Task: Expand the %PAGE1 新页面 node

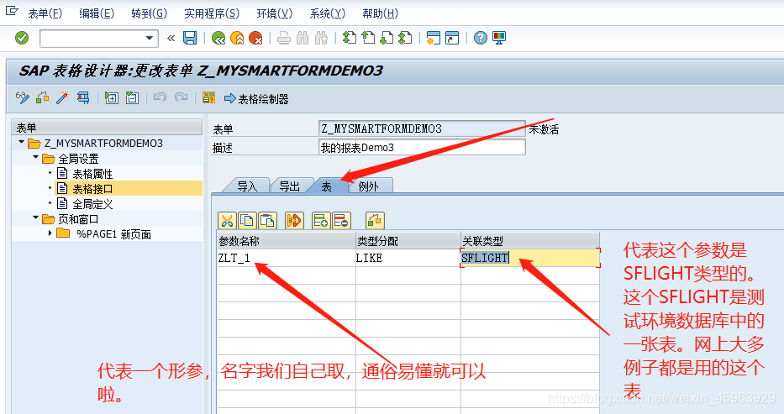Action: click(x=50, y=233)
